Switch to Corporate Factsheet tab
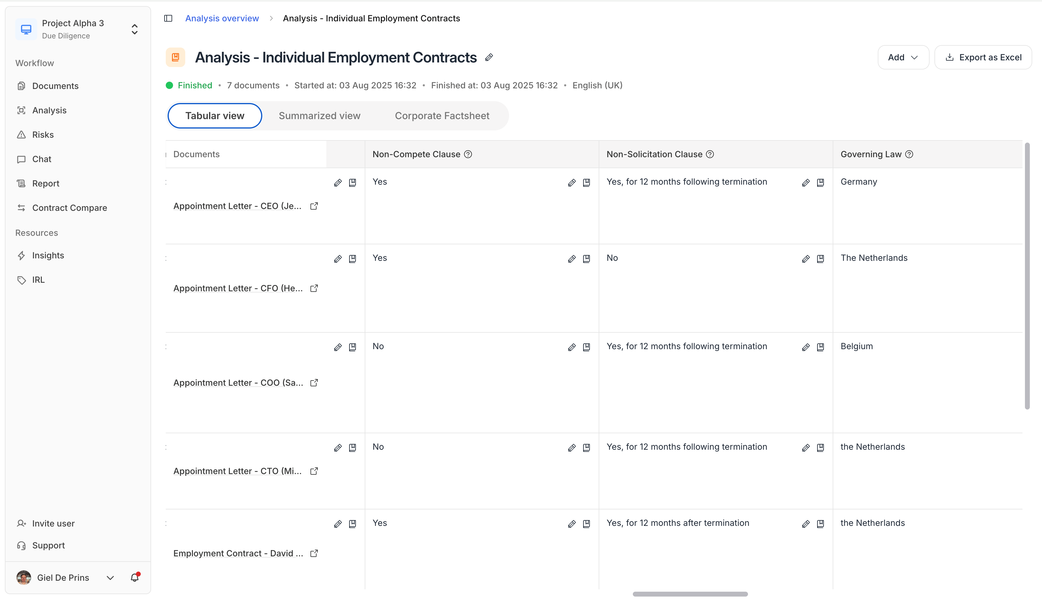This screenshot has height=599, width=1042. click(x=442, y=115)
